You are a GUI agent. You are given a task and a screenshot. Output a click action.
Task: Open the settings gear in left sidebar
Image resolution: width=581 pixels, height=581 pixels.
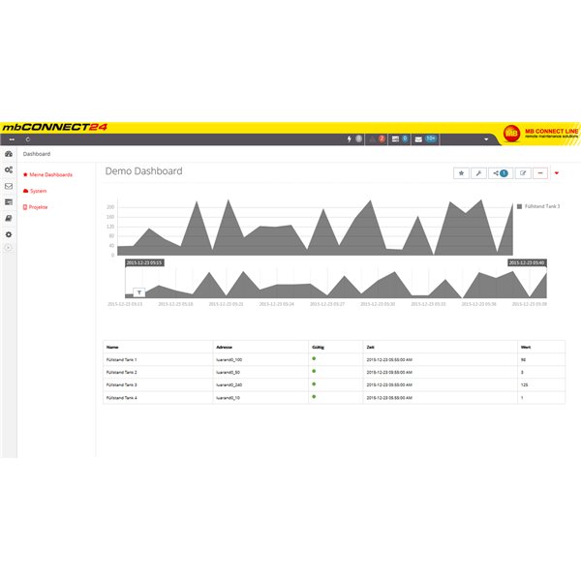pyautogui.click(x=9, y=234)
